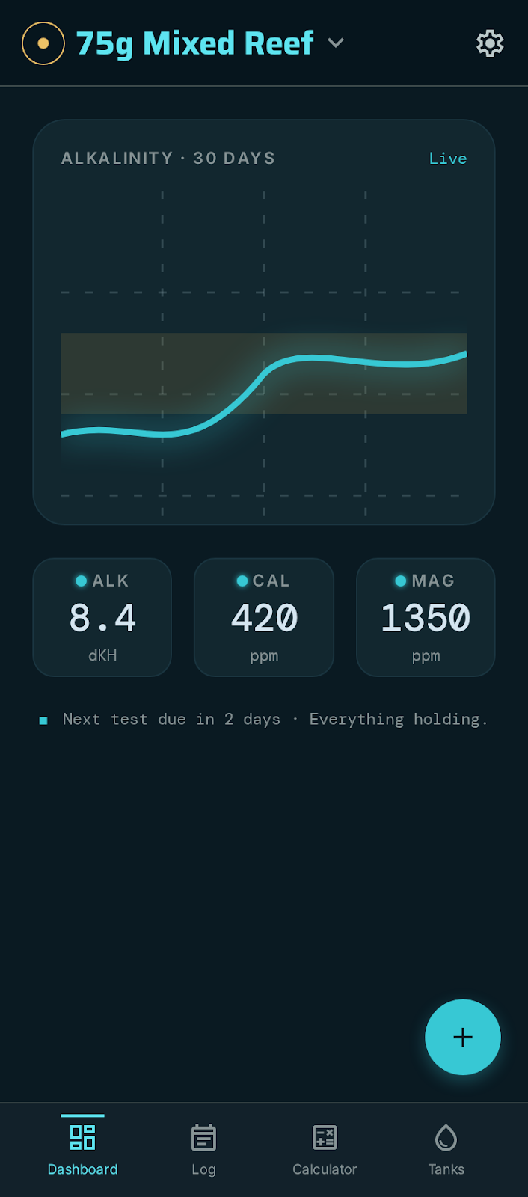This screenshot has width=528, height=1197.
Task: Open settings via the gear icon
Action: click(490, 43)
